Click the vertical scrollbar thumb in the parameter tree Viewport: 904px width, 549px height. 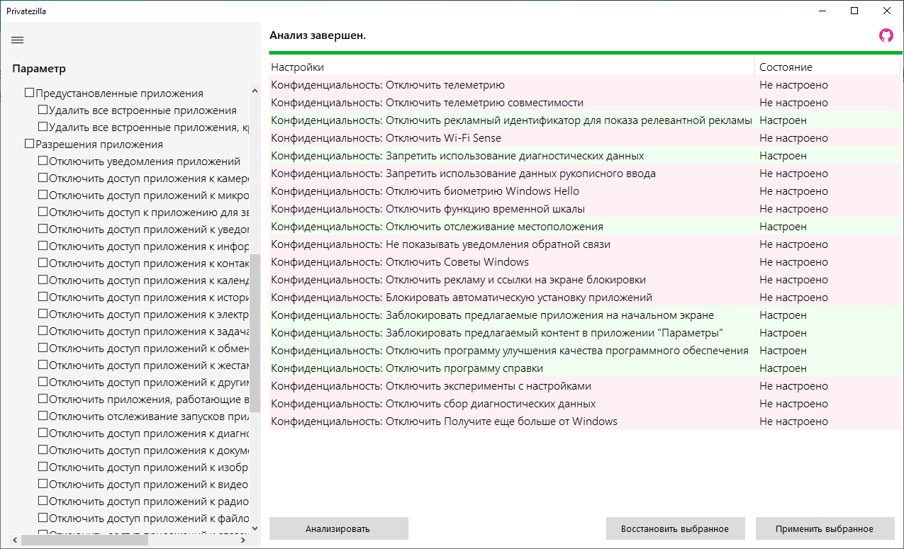(255, 333)
